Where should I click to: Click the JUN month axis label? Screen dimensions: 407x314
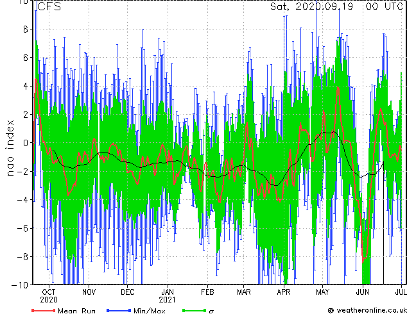(362, 292)
